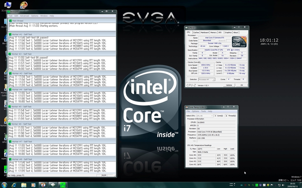This screenshot has height=188, width=302.
Task: Expand the Select CPU dropdown in Core Temp
Action: pyautogui.click(x=205, y=116)
